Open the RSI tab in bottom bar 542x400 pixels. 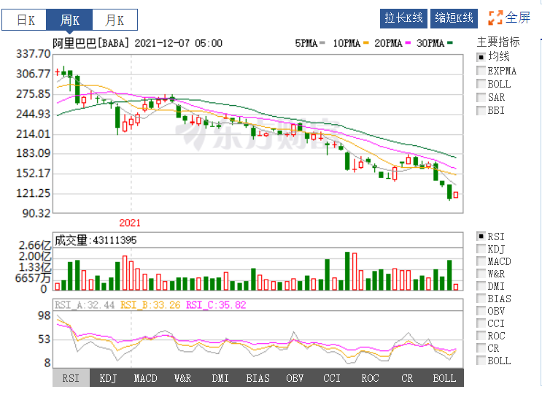(71, 378)
